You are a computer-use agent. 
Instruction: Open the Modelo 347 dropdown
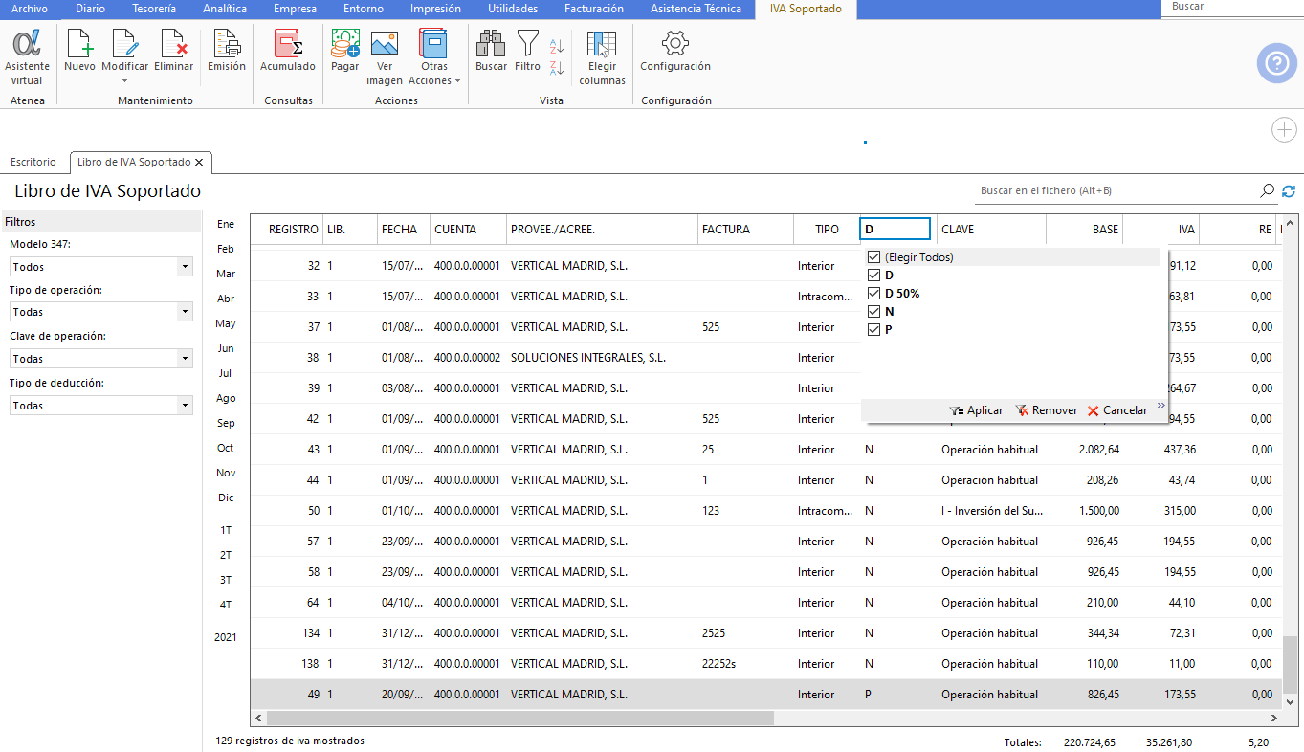(101, 267)
